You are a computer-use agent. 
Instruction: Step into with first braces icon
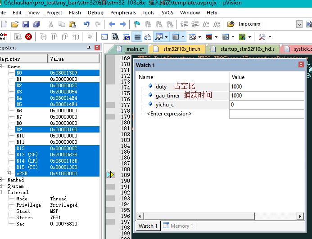pyautogui.click(x=43, y=37)
